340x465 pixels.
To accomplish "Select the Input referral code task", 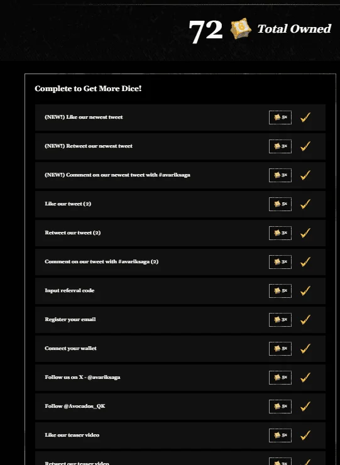I will point(180,291).
